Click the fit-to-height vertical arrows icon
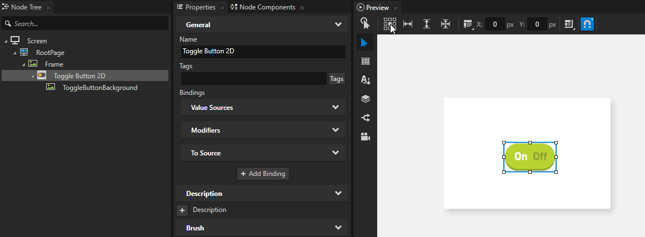The height and width of the screenshot is (237, 645). tap(426, 24)
